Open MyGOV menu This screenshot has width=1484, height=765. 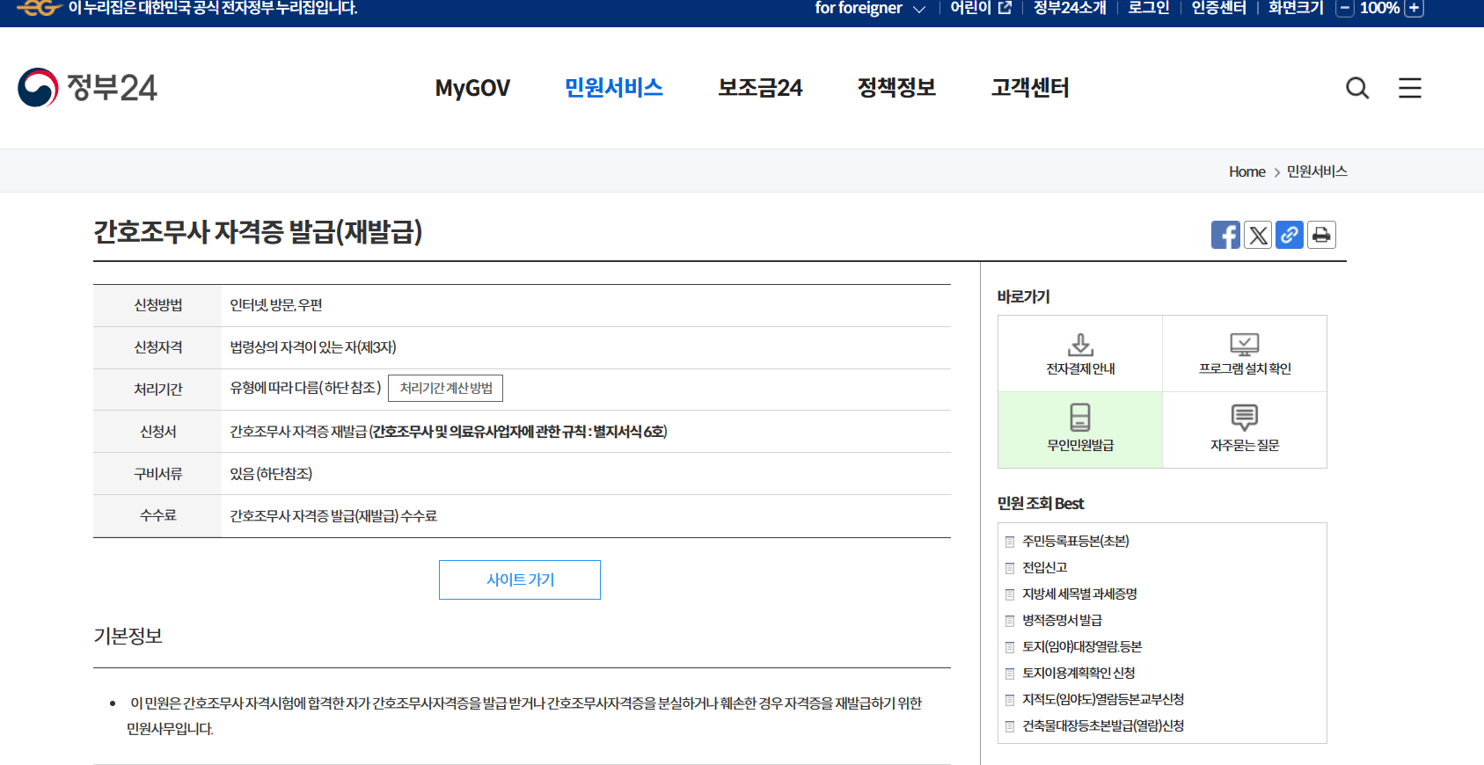tap(472, 88)
